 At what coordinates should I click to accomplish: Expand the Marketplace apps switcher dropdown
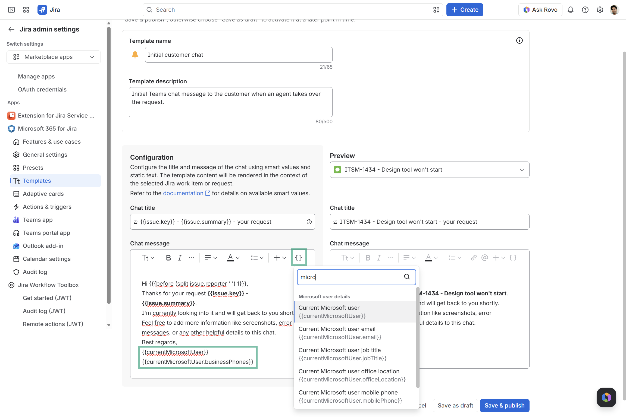[x=54, y=57]
